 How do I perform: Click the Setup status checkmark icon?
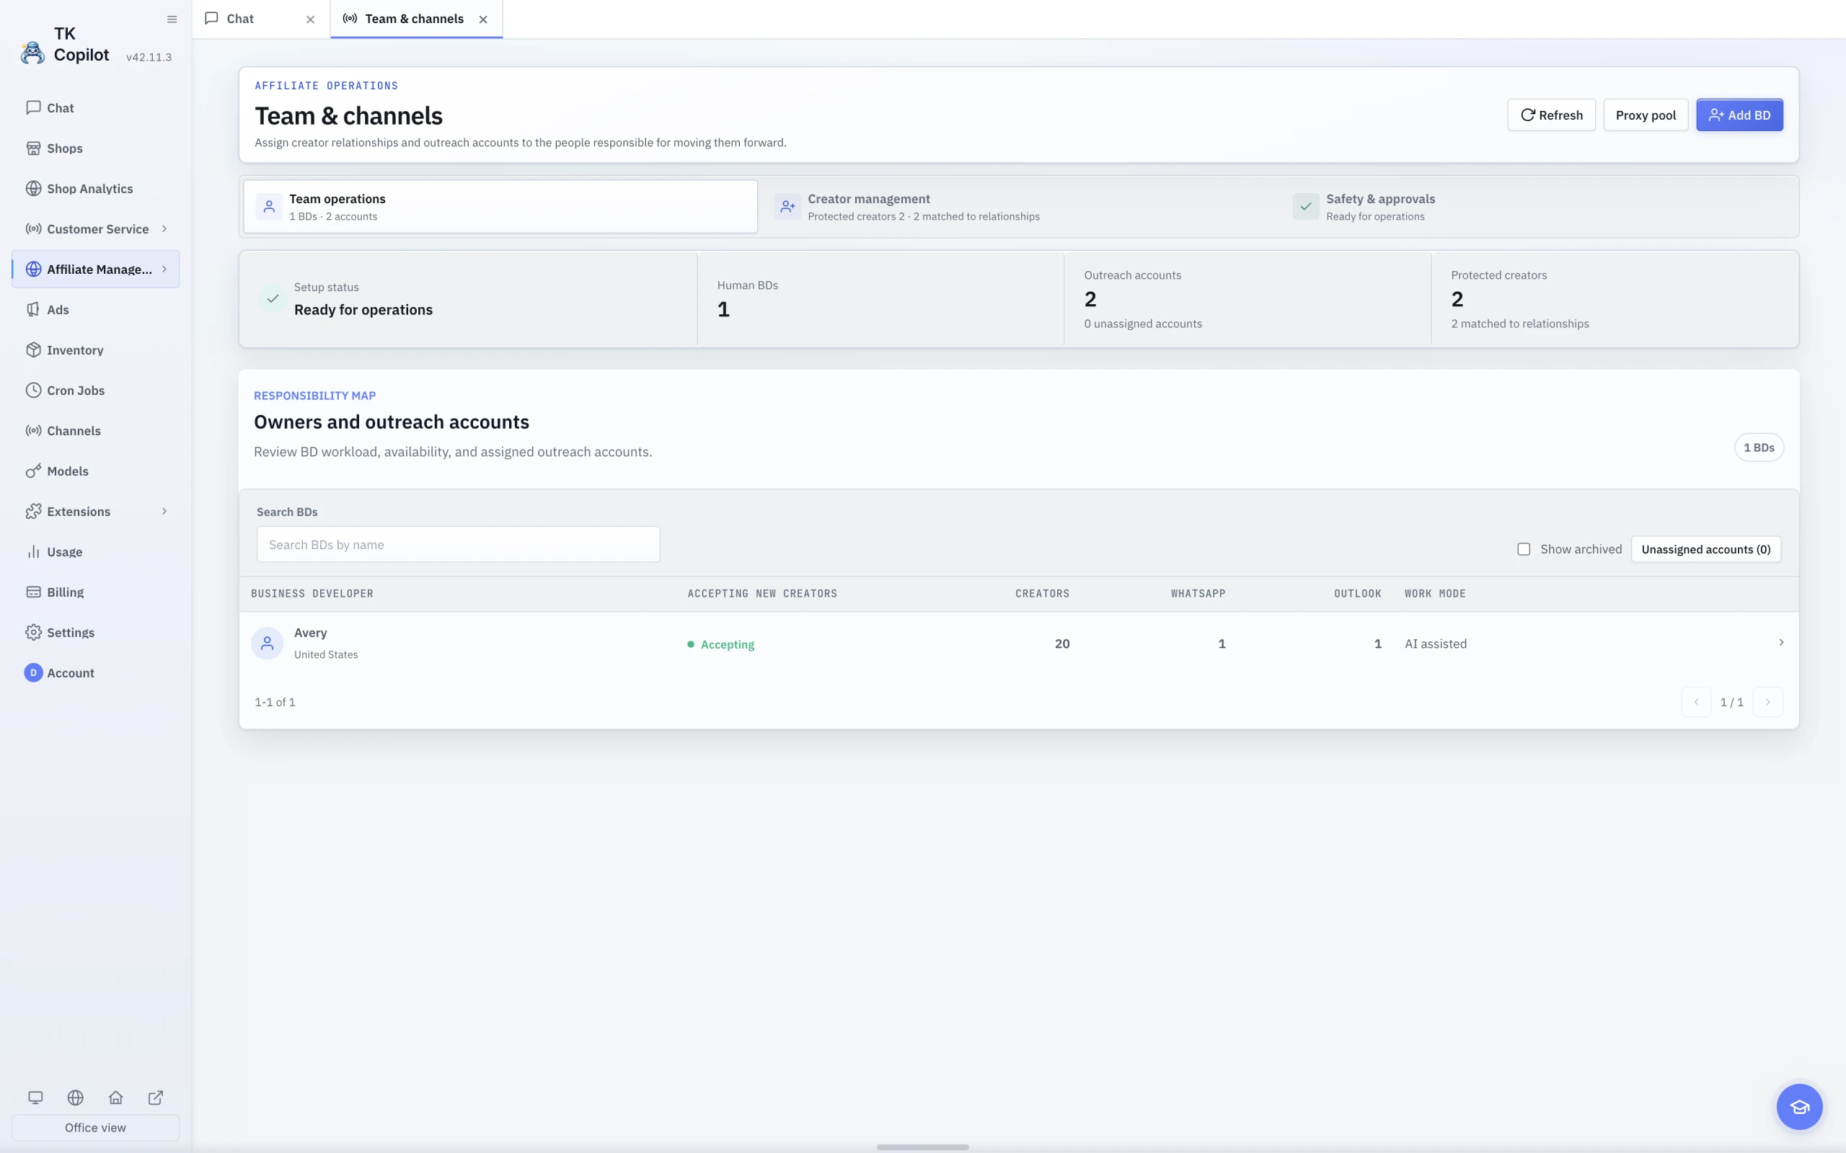pos(273,299)
